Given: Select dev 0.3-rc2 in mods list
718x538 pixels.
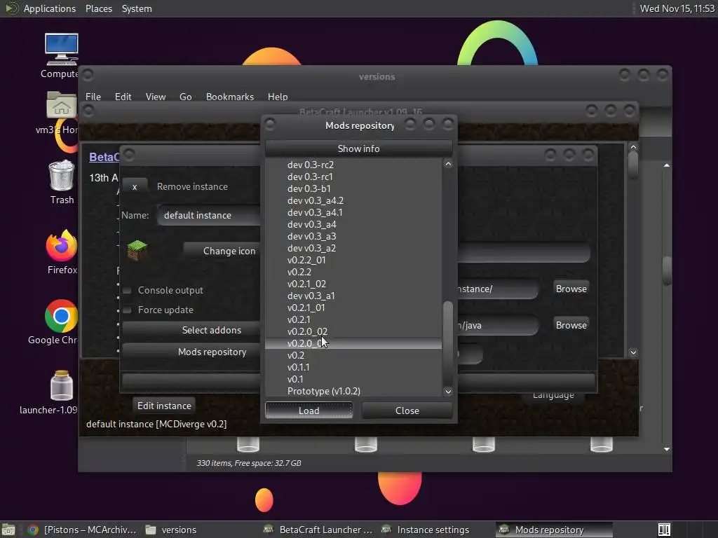Looking at the screenshot, I should pos(353,165).
